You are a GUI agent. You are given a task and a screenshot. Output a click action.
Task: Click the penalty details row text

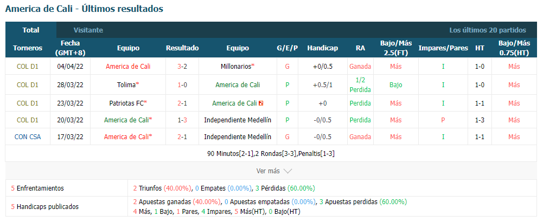click(271, 154)
